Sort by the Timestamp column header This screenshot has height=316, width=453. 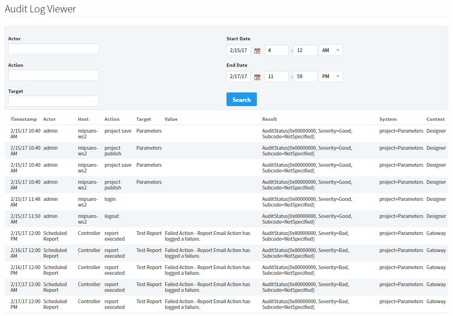pos(23,119)
